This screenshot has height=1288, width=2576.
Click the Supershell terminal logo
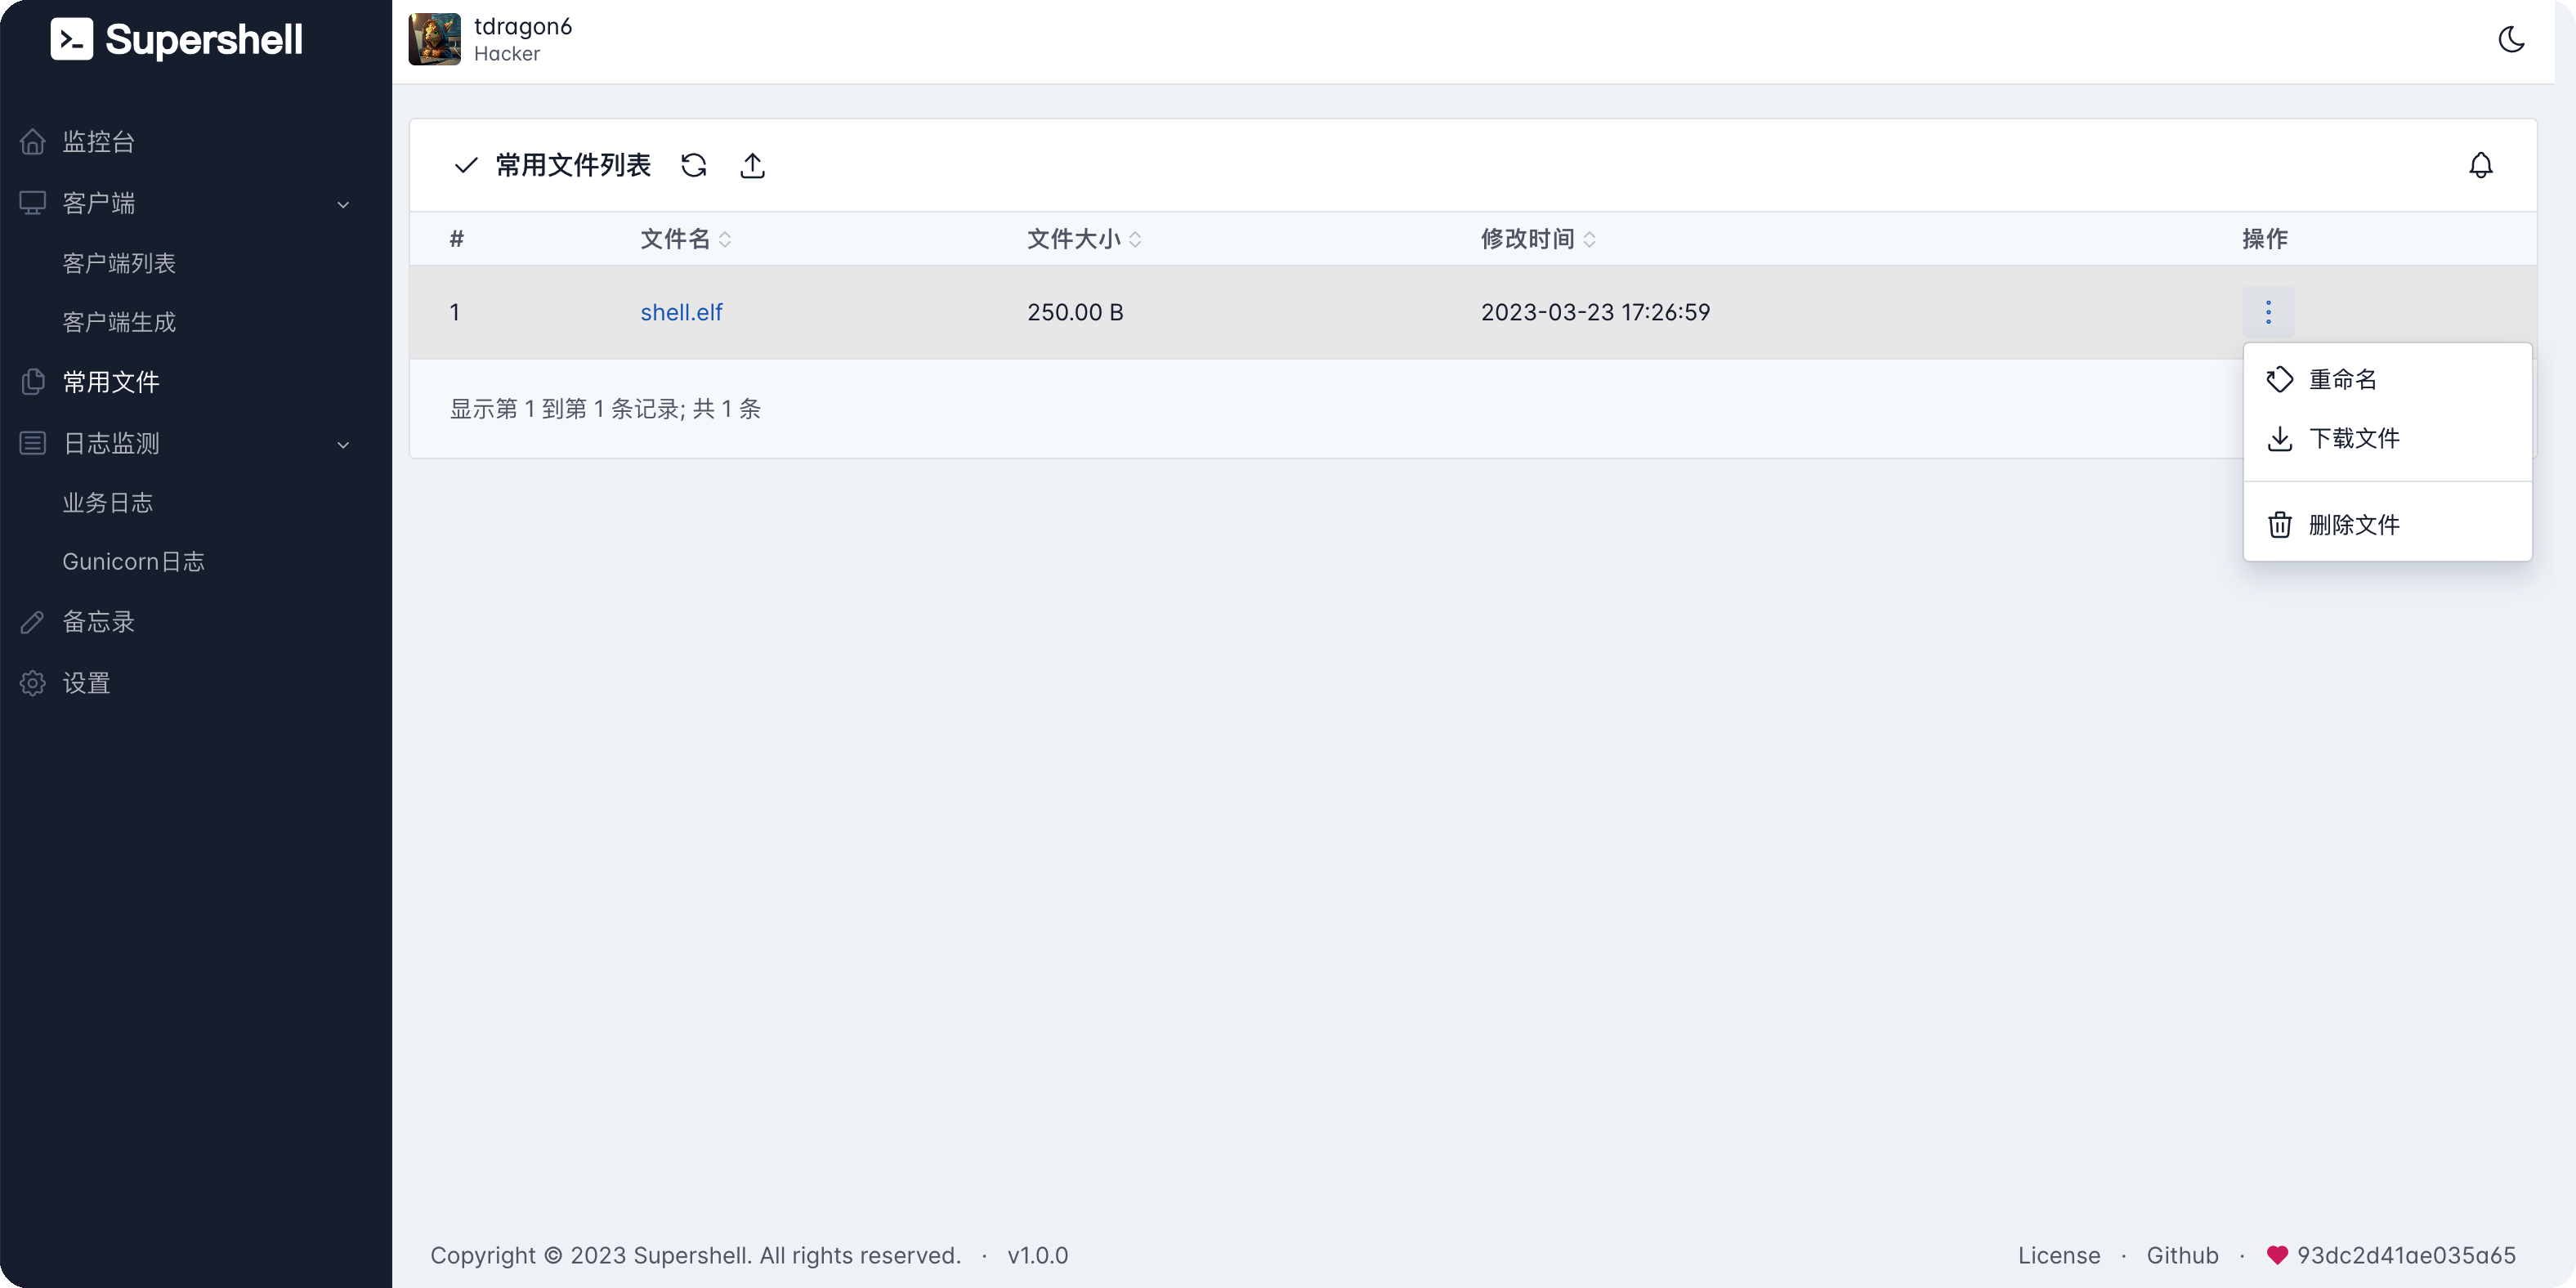(x=72, y=39)
